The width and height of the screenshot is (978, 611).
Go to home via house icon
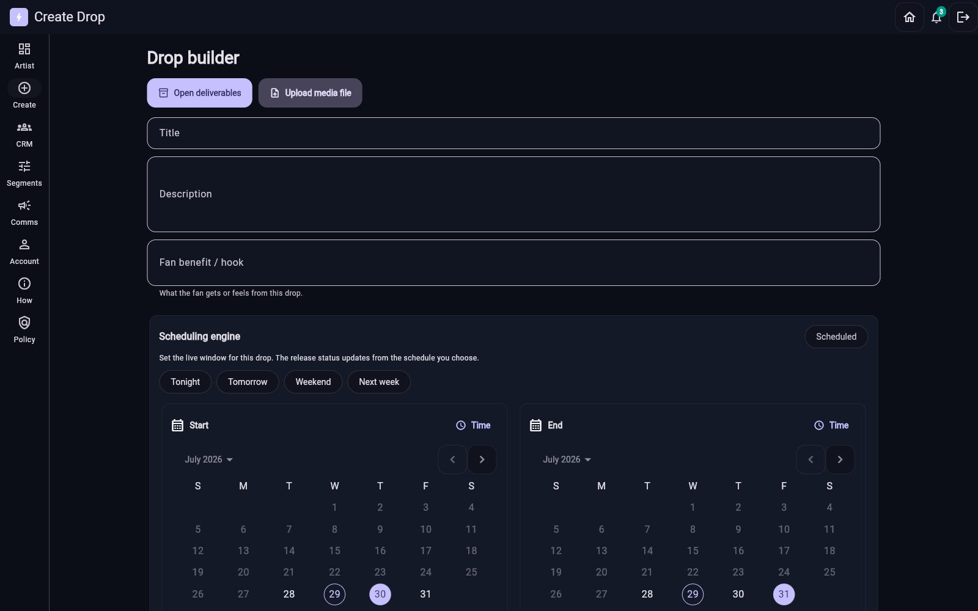click(910, 17)
